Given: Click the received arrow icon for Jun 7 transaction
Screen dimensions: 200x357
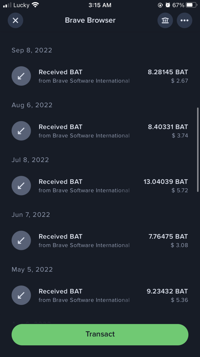Looking at the screenshot, I should pos(21,240).
